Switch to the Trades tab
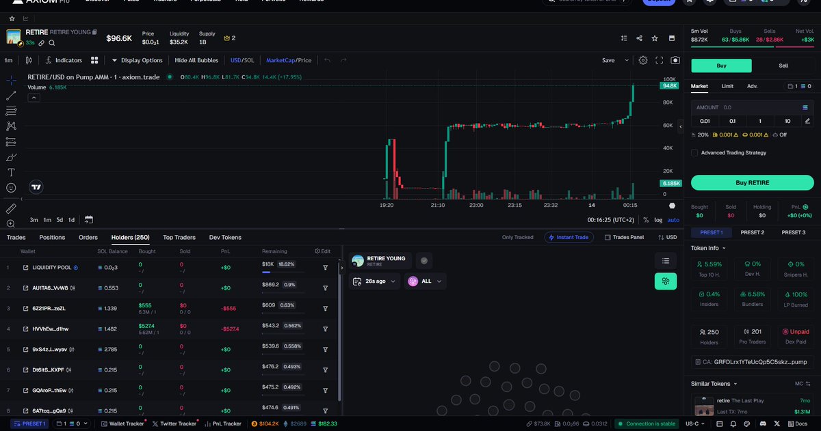821x431 pixels. [16, 238]
